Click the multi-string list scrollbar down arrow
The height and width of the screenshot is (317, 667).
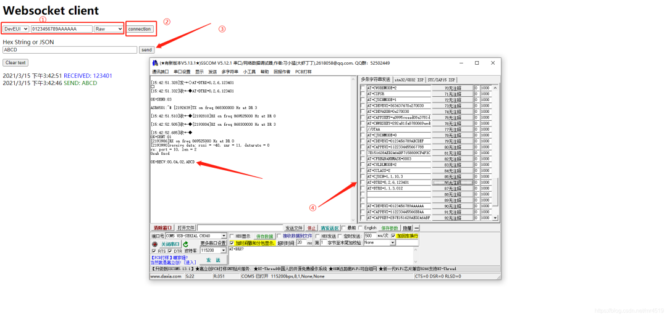click(495, 218)
